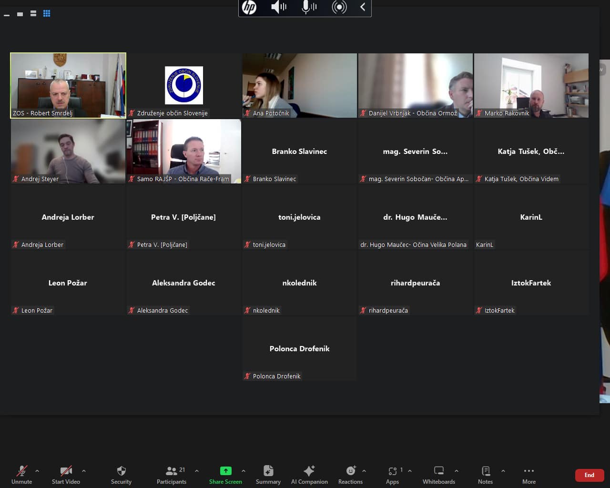This screenshot has width=610, height=488.
Task: Expand video options arrow beside Start Video
Action: 84,471
